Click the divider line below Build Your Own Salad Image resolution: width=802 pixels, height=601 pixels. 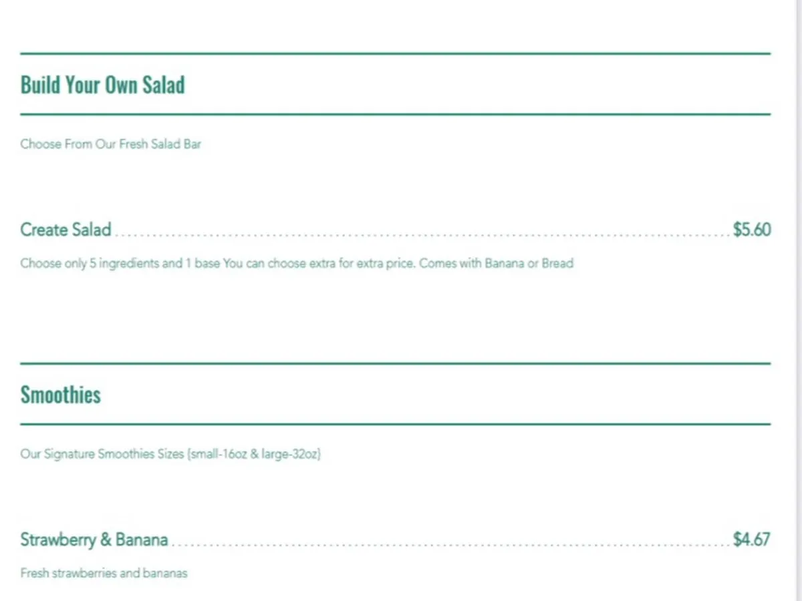click(x=394, y=114)
